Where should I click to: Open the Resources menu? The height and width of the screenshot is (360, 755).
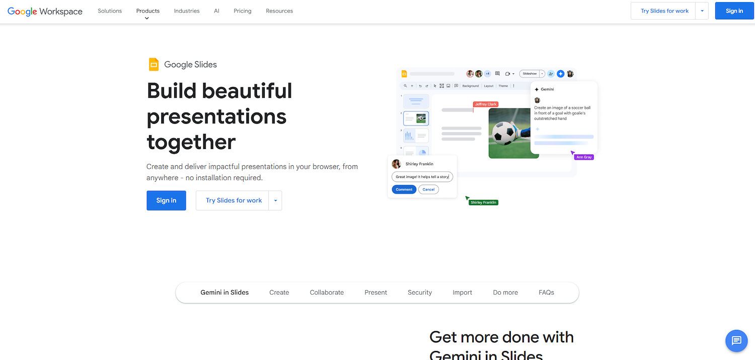point(279,11)
